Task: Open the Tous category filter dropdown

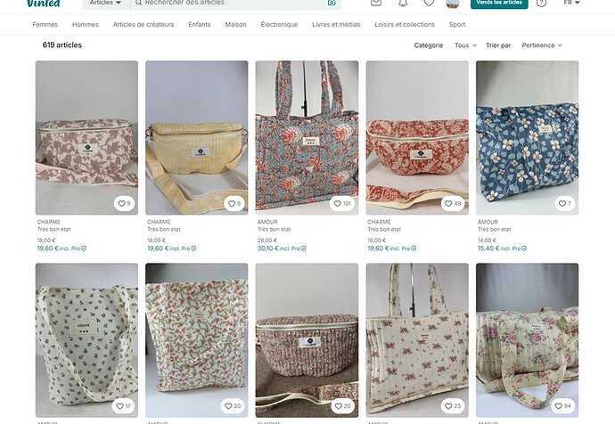Action: (x=465, y=45)
